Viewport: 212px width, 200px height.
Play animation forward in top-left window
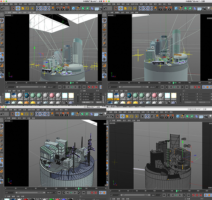click(72, 87)
